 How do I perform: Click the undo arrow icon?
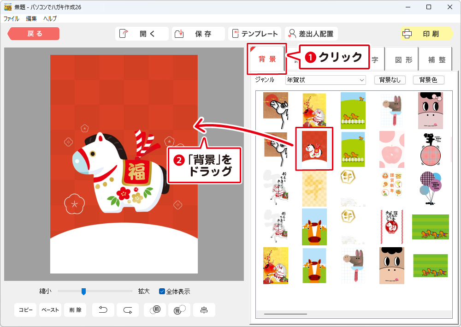tap(103, 310)
